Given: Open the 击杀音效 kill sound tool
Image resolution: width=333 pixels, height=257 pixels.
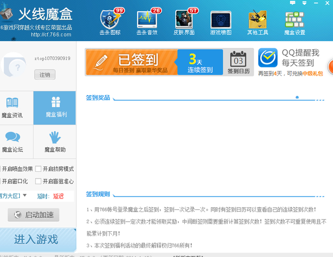Looking at the screenshot, I should [x=147, y=22].
